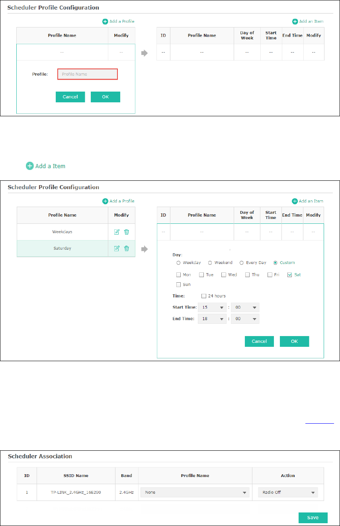Click the Band column header
Viewport: 340px width, 526px height.
coord(127,476)
